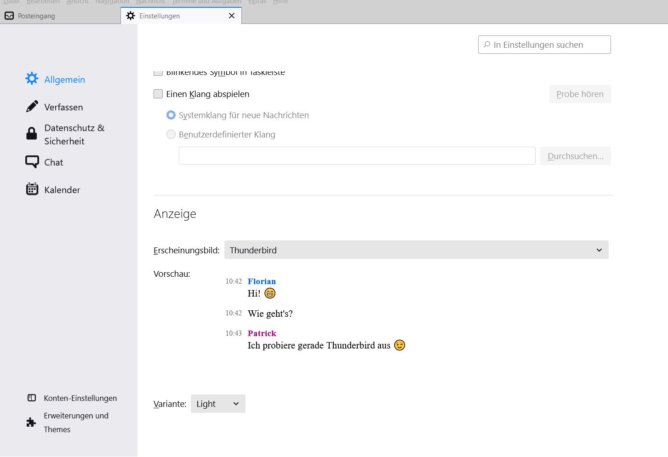Open Chat settings speech-bubble icon
The width and height of the screenshot is (668, 457).
coord(32,162)
